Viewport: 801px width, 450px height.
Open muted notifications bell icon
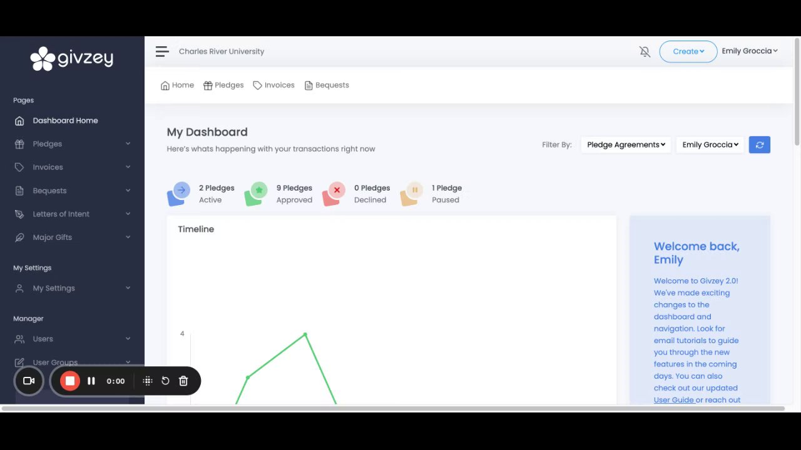(x=645, y=51)
